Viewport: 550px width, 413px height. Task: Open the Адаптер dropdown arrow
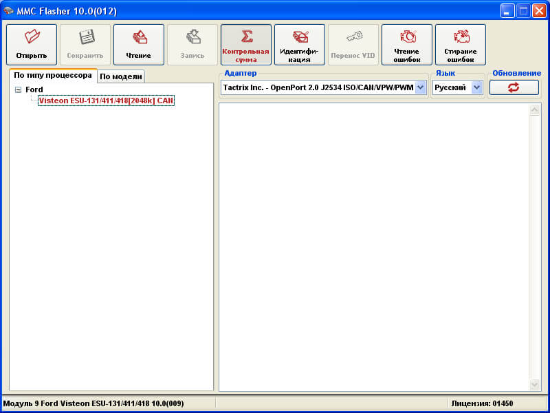(x=420, y=87)
